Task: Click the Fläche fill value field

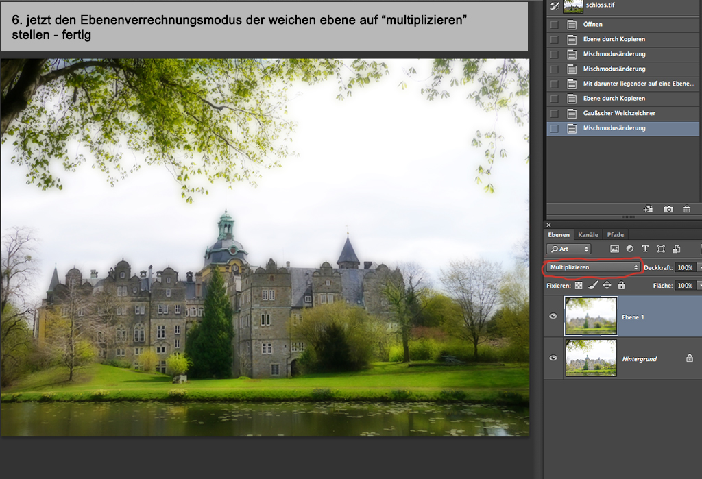Action: (684, 285)
